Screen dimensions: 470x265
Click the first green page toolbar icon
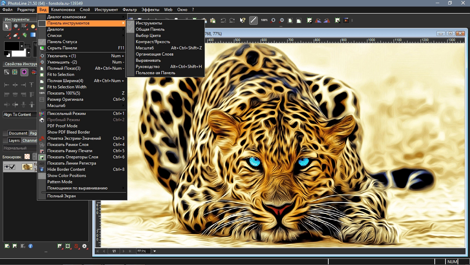click(290, 20)
